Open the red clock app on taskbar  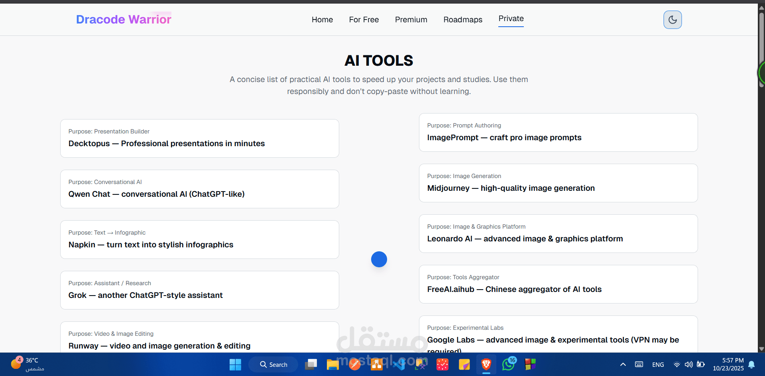tap(442, 364)
